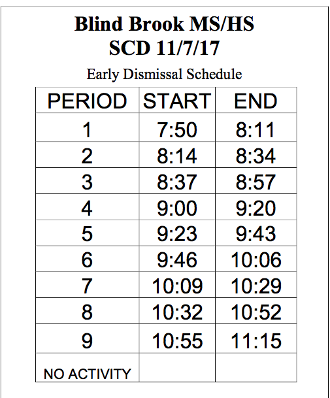The image size is (330, 398).
Task: Click the NO ACTIVITY cell
Action: [88, 367]
